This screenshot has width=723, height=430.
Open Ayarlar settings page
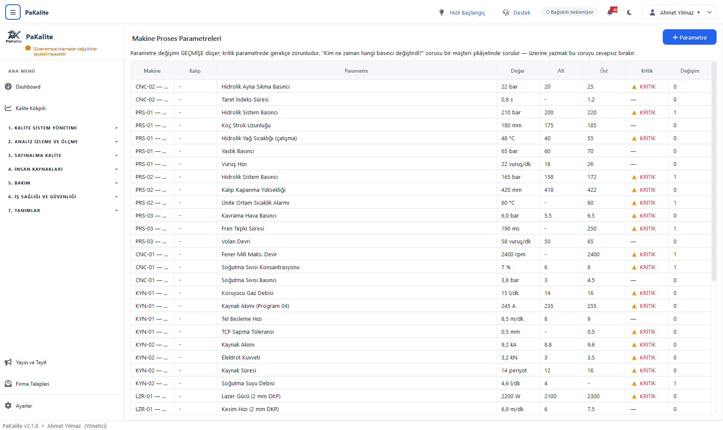24,406
